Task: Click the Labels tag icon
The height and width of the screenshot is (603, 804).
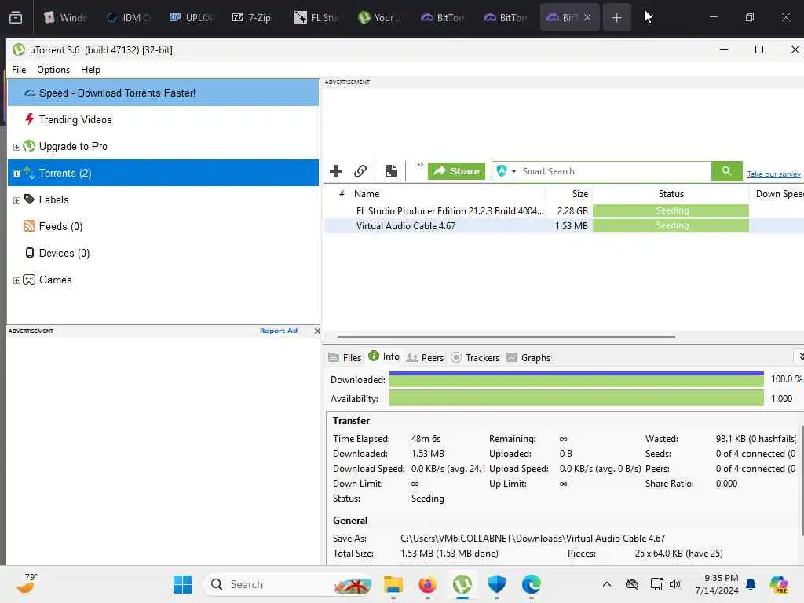Action: coord(29,199)
